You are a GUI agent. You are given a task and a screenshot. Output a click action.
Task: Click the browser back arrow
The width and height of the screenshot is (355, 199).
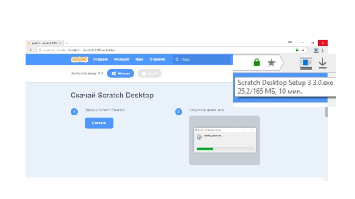[x=31, y=50]
